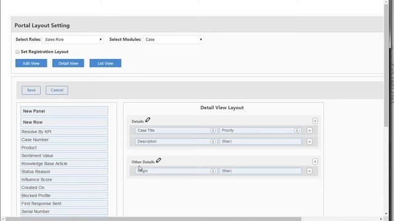Viewport: 394px width, 221px height.
Task: Open the Select Roles dropdown
Action: (73, 39)
